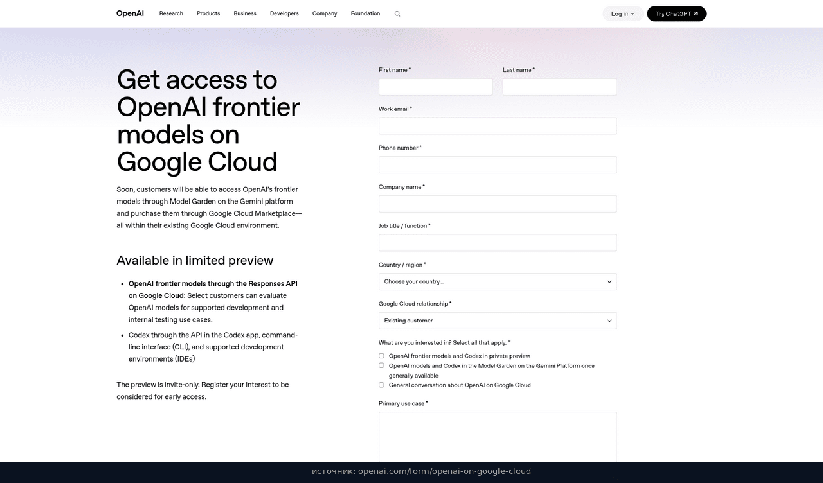Click the 'Codex through the API' bullet text
823x483 pixels.
click(x=213, y=347)
